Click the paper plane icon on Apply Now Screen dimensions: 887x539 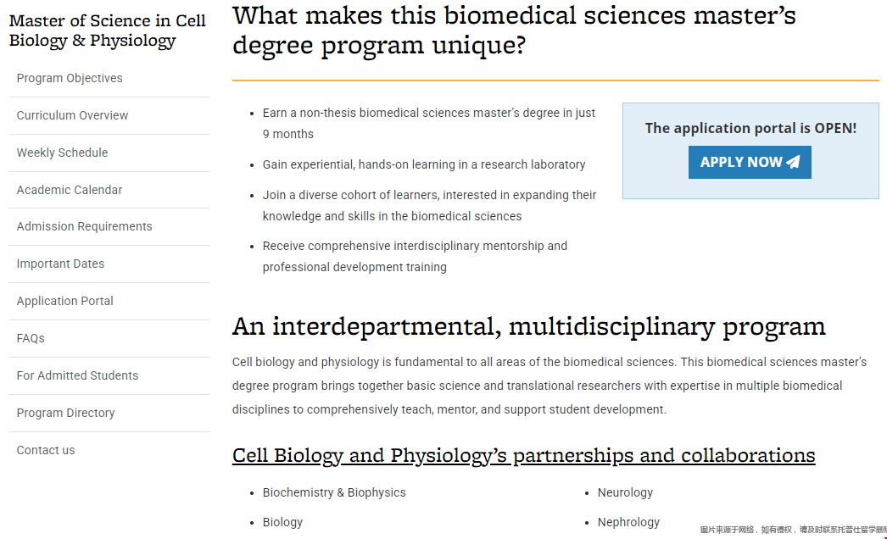pyautogui.click(x=793, y=162)
